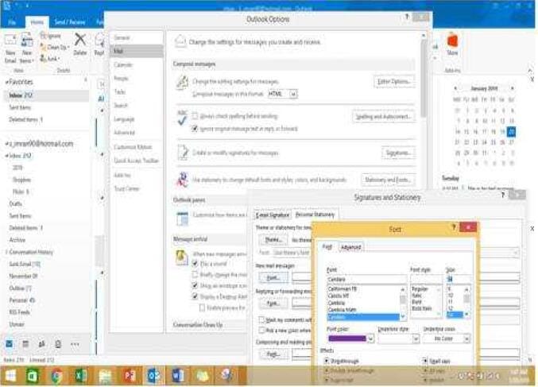Toggle Small caps effect checkbox
Screen dimensions: 538x387
[425, 361]
